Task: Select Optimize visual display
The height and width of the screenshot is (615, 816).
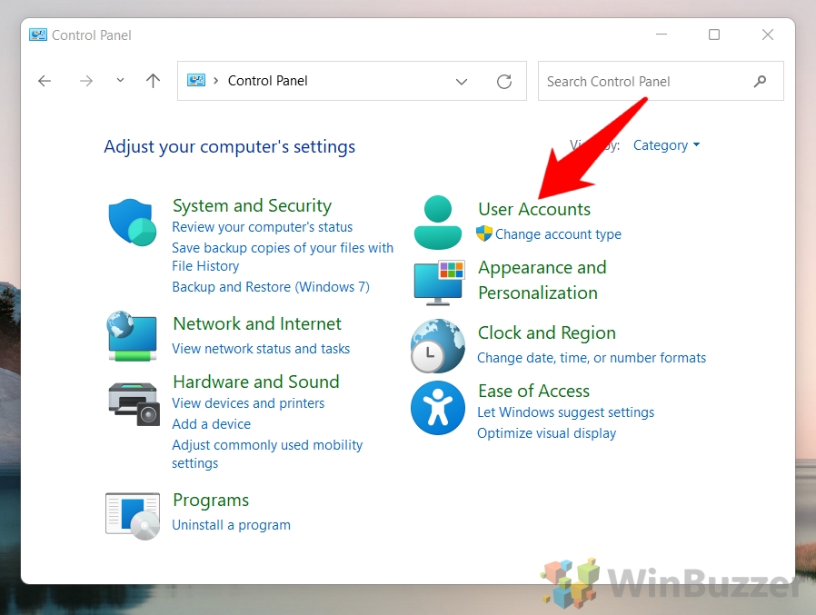Action: click(546, 433)
